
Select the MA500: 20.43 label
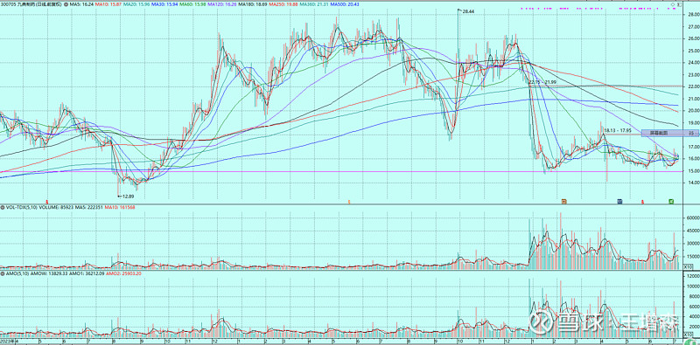coord(345,4)
